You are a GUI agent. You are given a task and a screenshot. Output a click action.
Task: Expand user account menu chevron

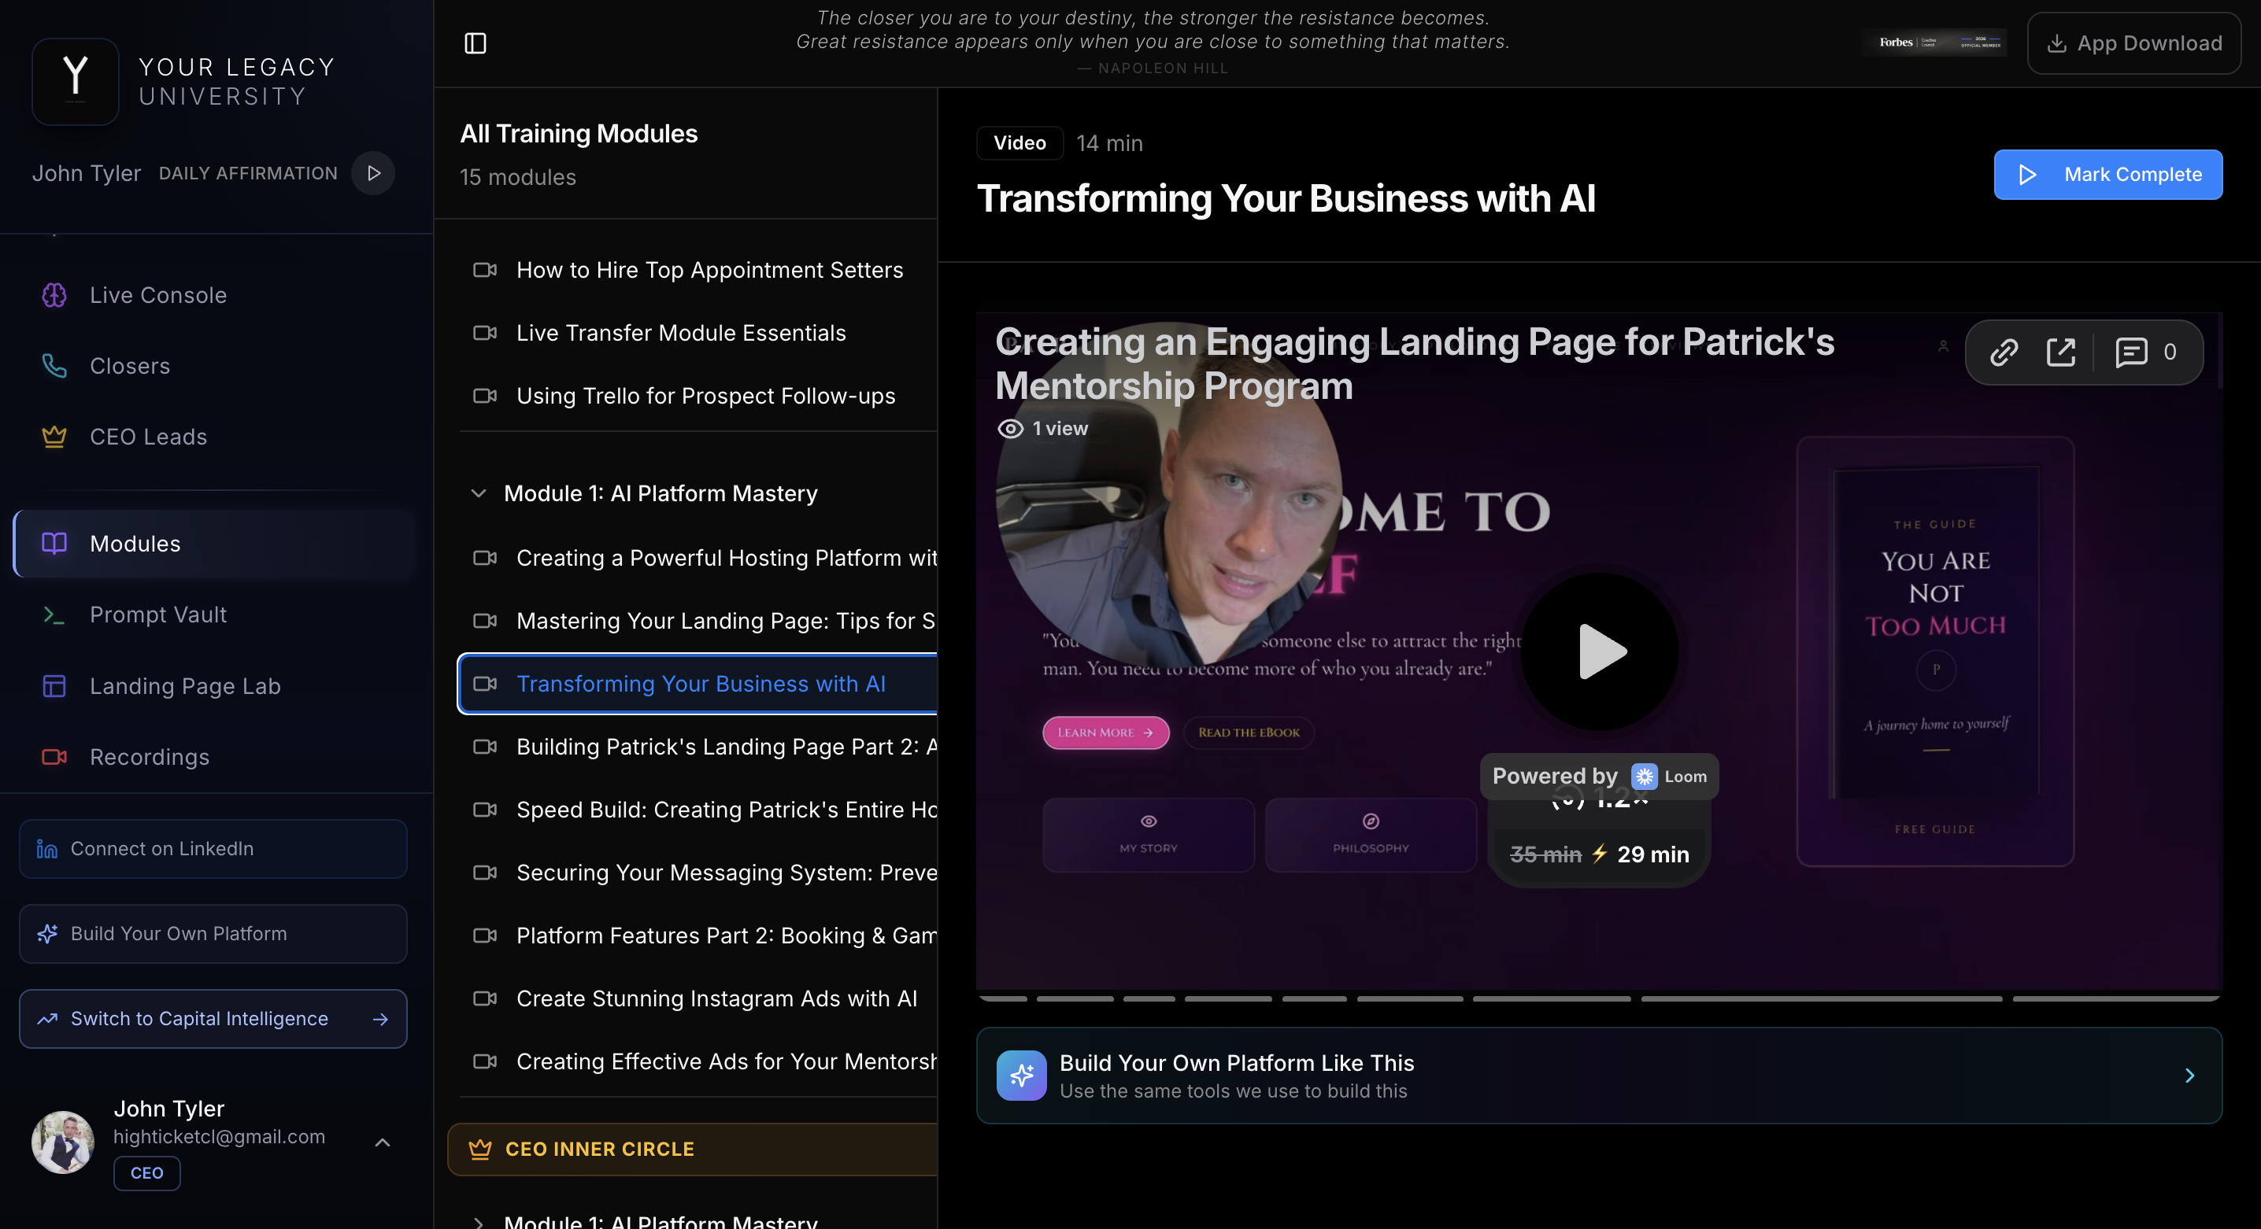383,1142
